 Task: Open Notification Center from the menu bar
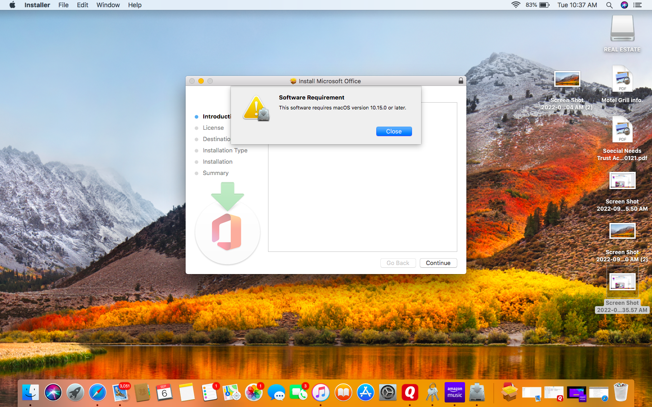[x=638, y=5]
